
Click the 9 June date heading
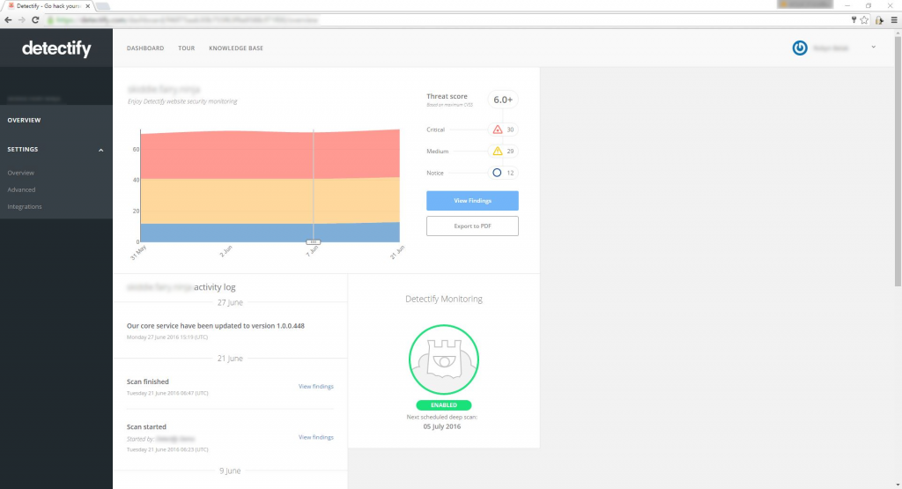[230, 470]
